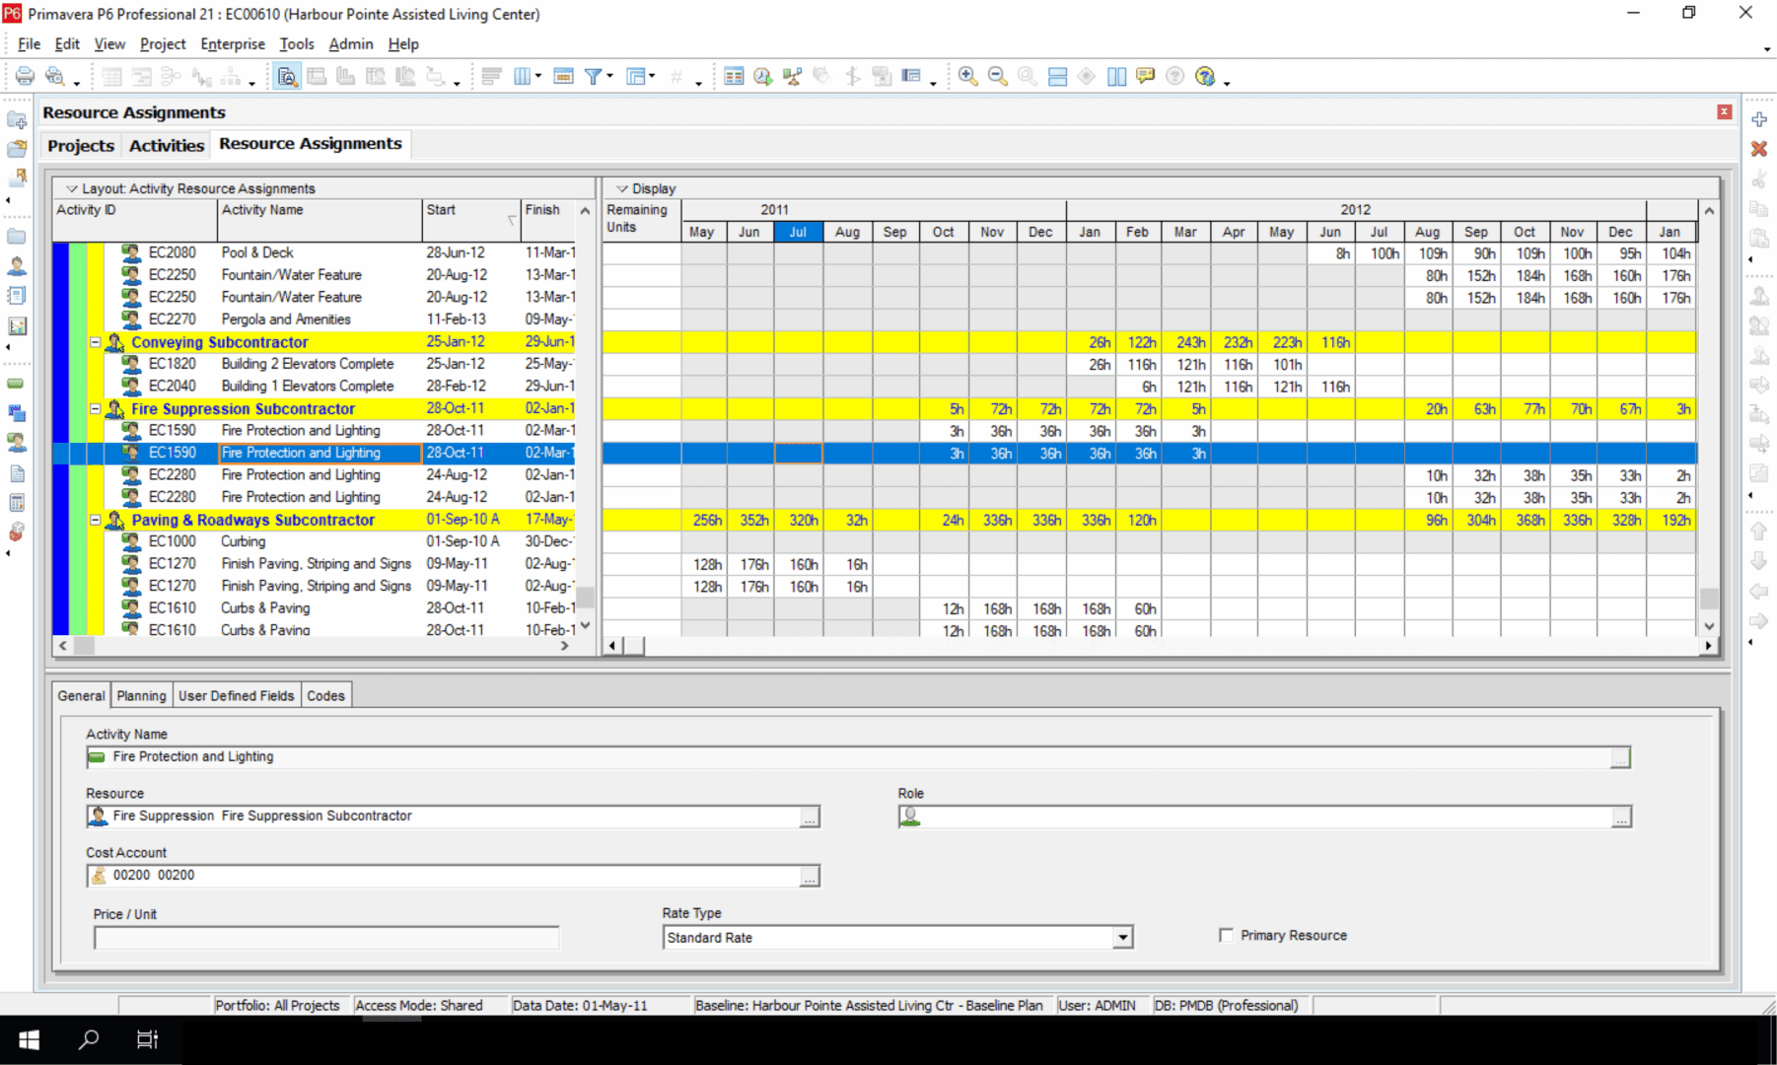Image resolution: width=1777 pixels, height=1065 pixels.
Task: Open the Columns toolbar icon
Action: tap(522, 77)
